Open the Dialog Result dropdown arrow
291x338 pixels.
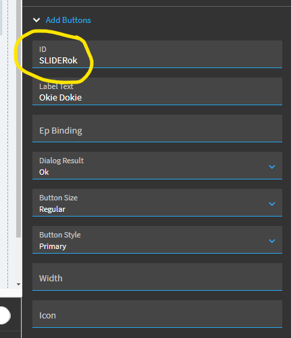point(272,167)
